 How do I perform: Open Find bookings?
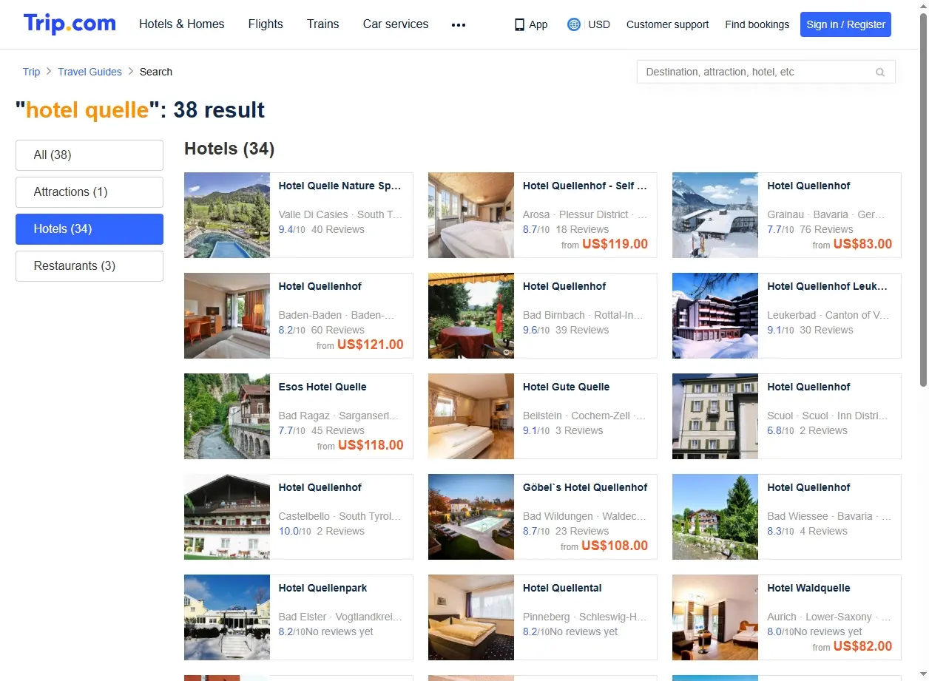[x=757, y=24]
